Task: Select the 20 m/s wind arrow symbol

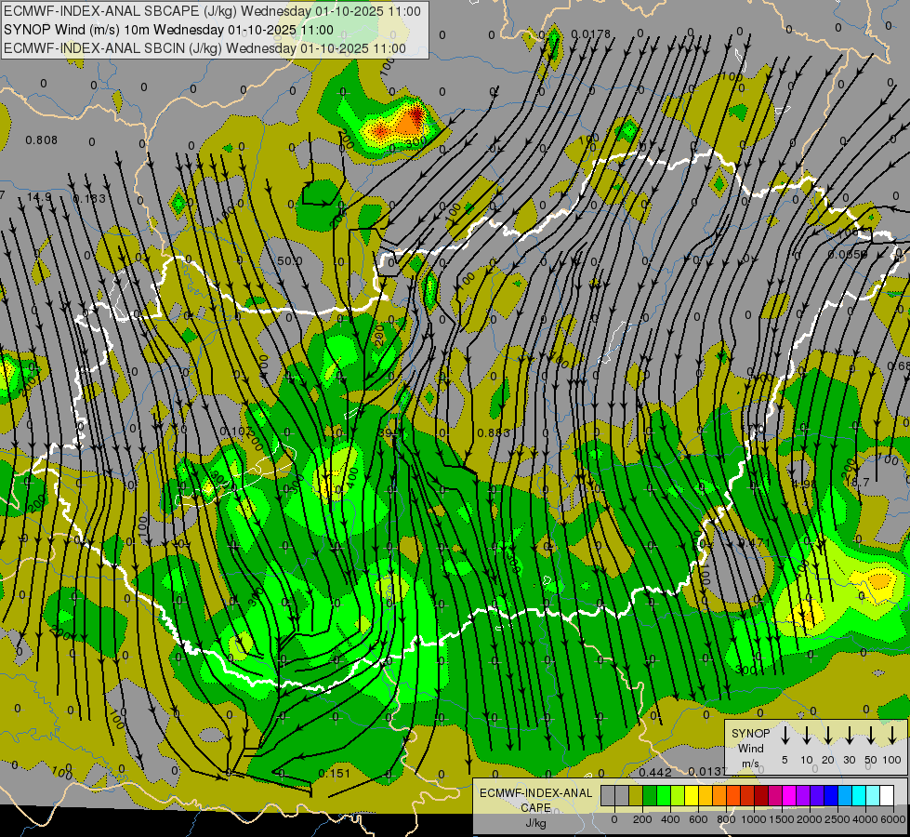Action: 827,736
